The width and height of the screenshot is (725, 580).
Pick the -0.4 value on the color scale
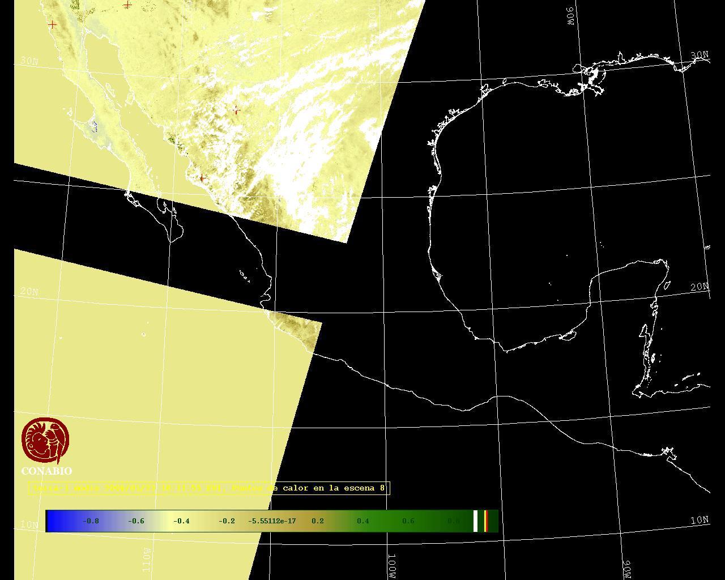pos(181,521)
